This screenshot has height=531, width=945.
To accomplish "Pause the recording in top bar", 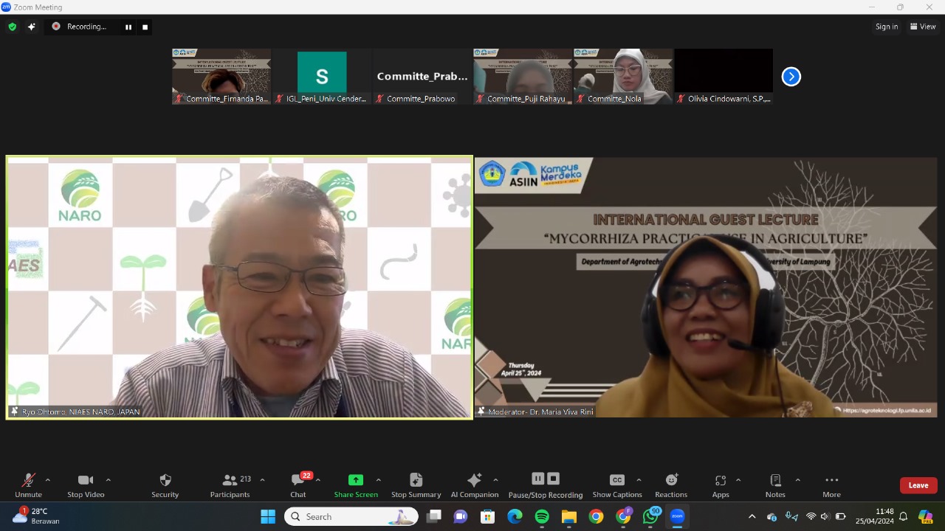I will [128, 27].
